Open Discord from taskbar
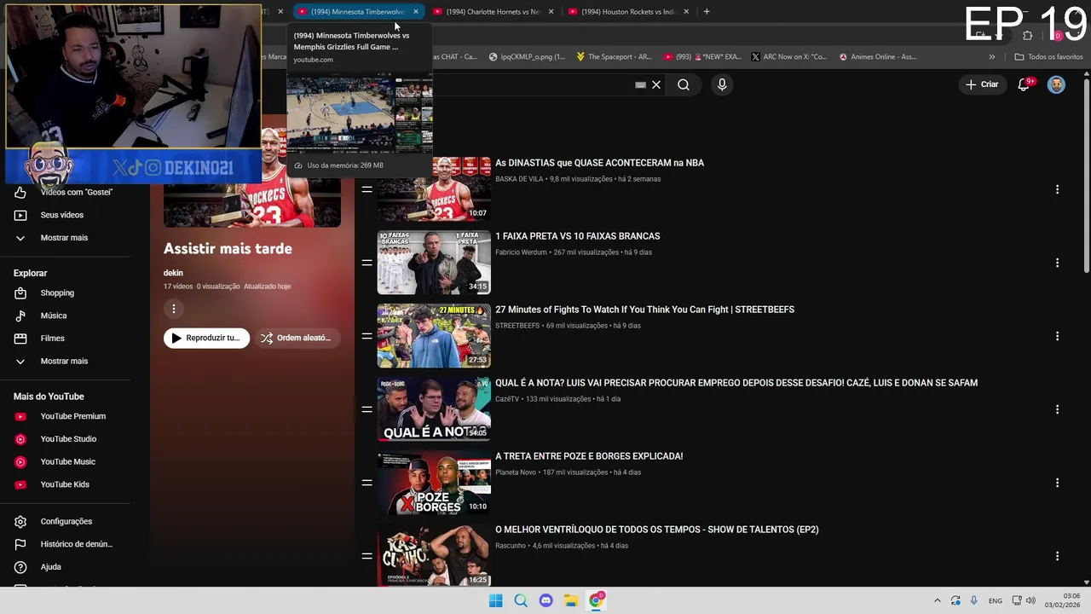The height and width of the screenshot is (614, 1091). point(545,600)
